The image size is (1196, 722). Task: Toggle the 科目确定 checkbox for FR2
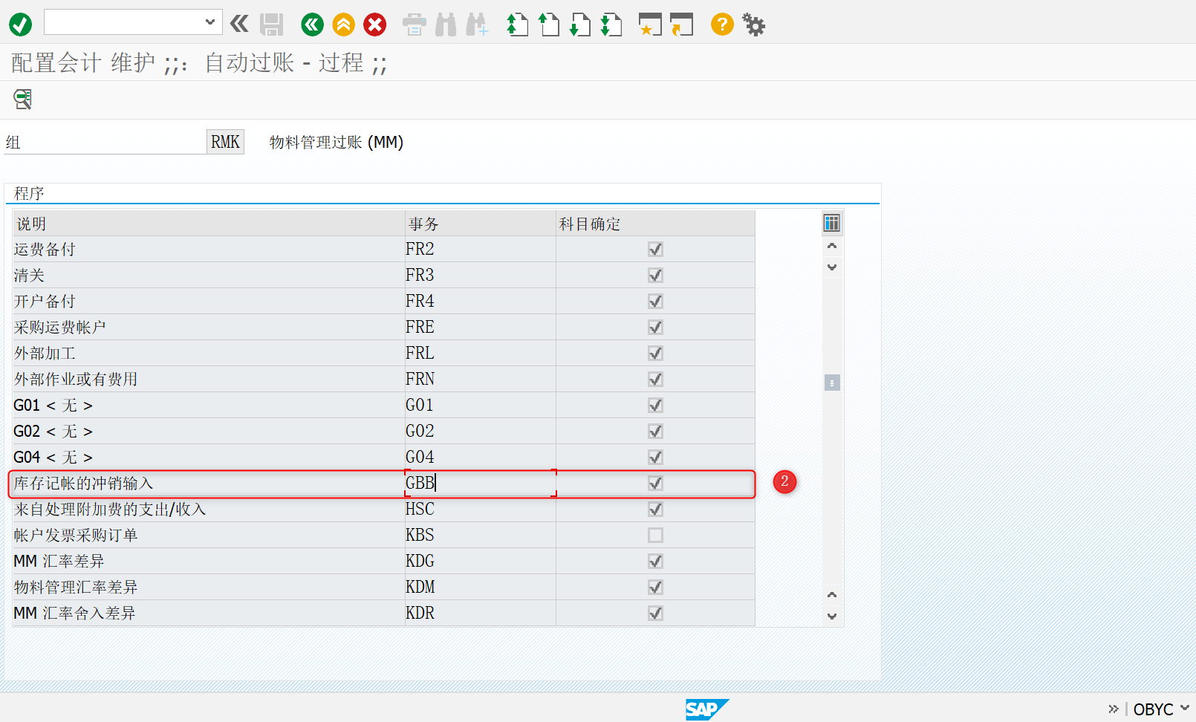(654, 249)
